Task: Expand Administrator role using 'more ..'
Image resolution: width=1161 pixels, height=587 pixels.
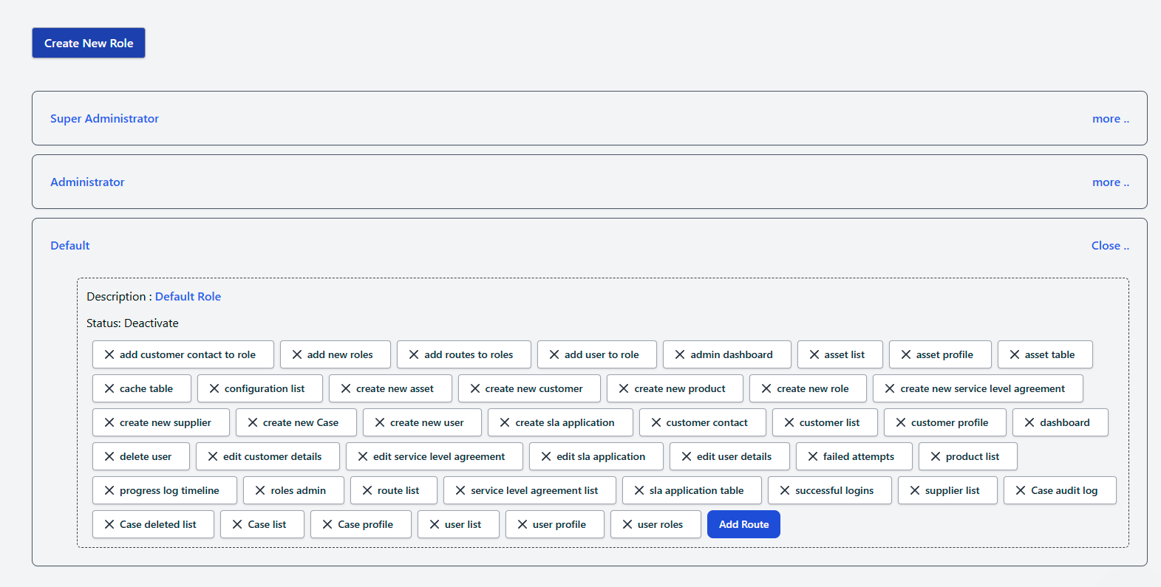Action: 1110,182
